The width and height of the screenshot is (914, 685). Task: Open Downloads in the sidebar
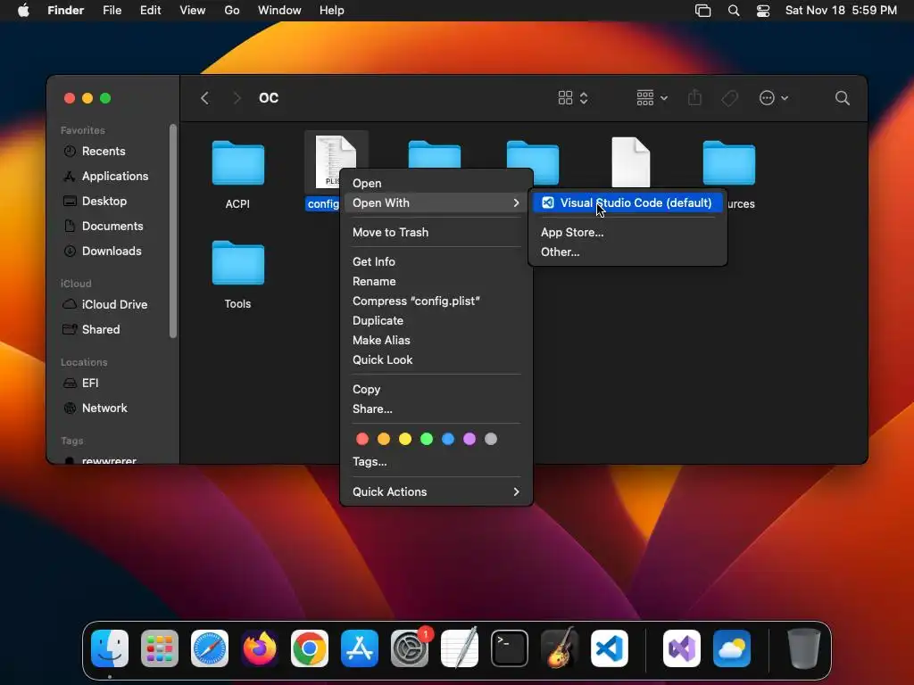click(112, 251)
